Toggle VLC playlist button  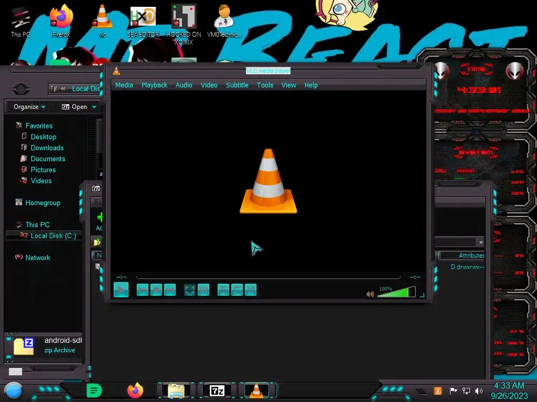223,290
